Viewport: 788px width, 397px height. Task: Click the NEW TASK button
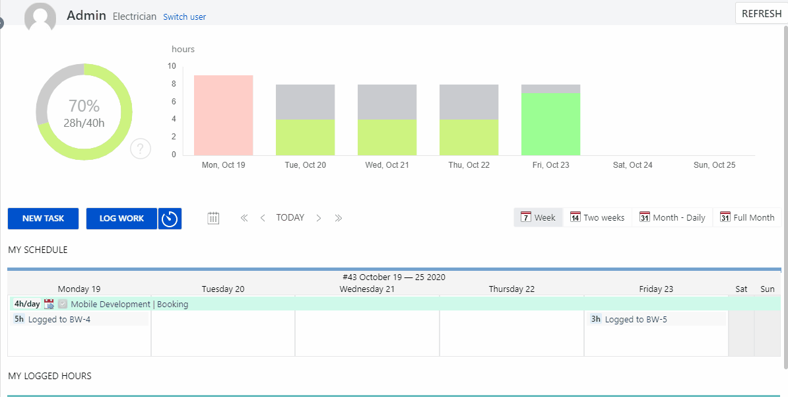(x=43, y=219)
